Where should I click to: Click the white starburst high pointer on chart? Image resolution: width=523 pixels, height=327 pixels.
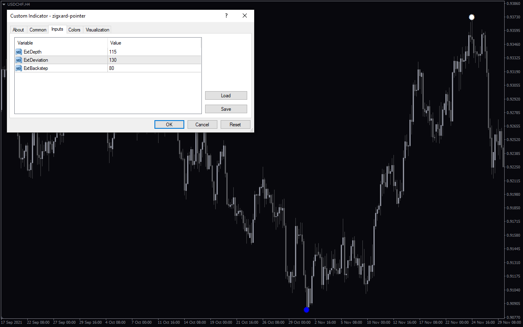(x=472, y=17)
